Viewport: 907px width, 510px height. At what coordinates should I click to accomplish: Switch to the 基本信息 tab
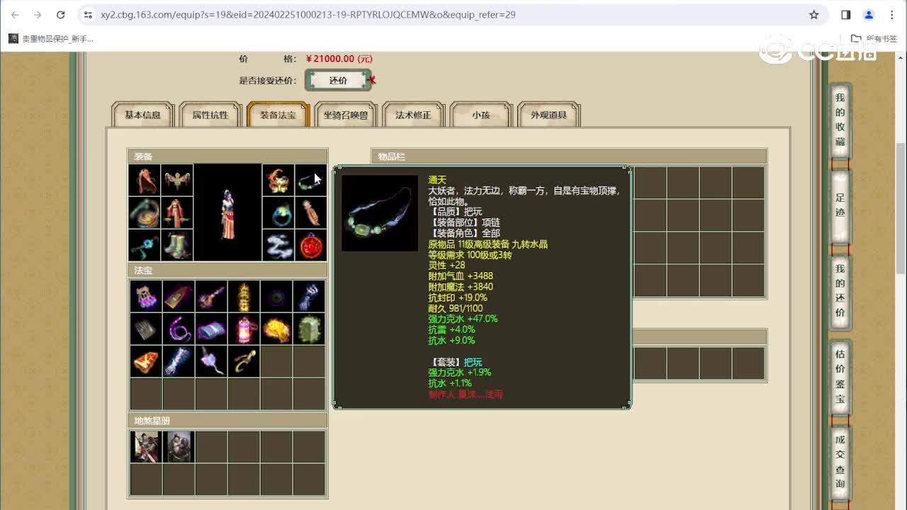point(142,115)
